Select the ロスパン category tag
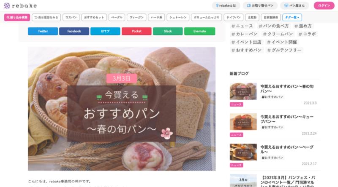338x187 pixels. click(71, 17)
